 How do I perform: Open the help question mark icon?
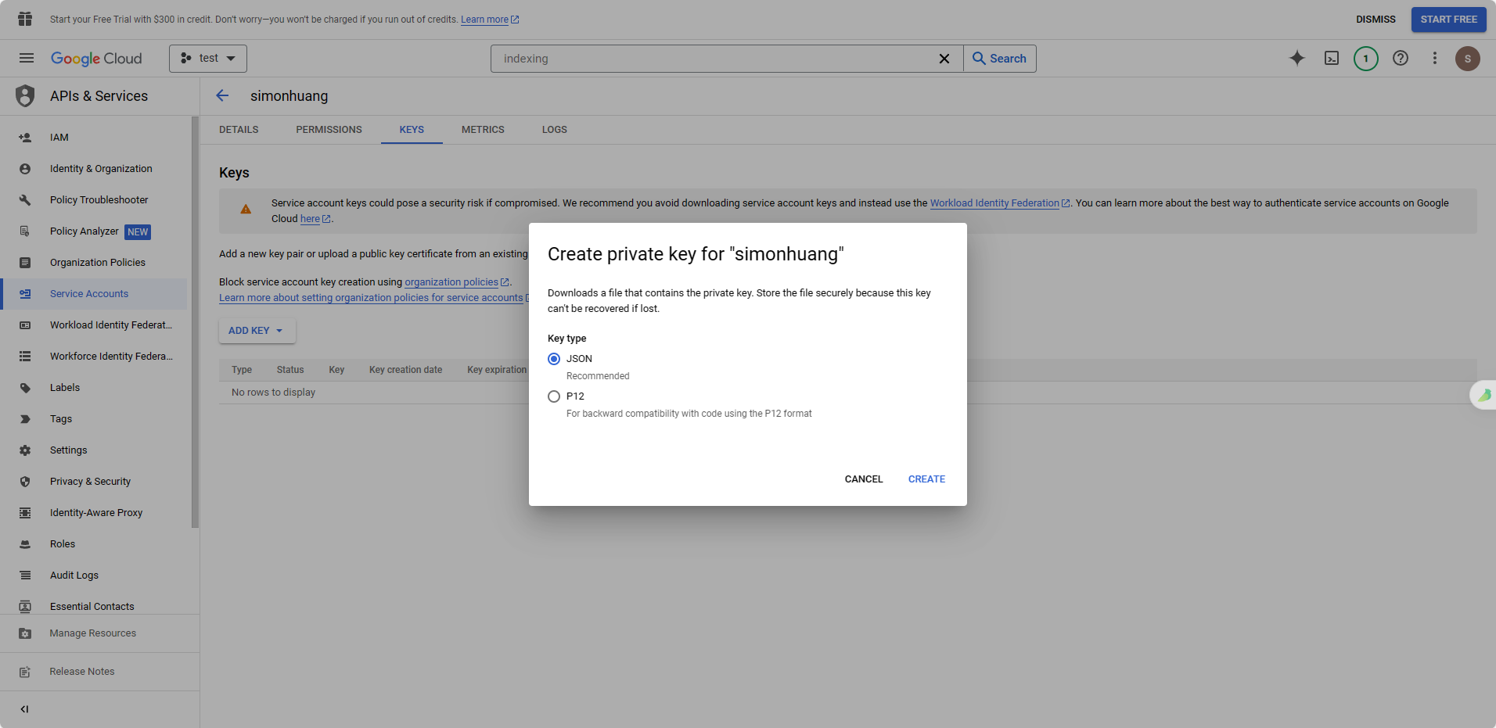pyautogui.click(x=1401, y=58)
